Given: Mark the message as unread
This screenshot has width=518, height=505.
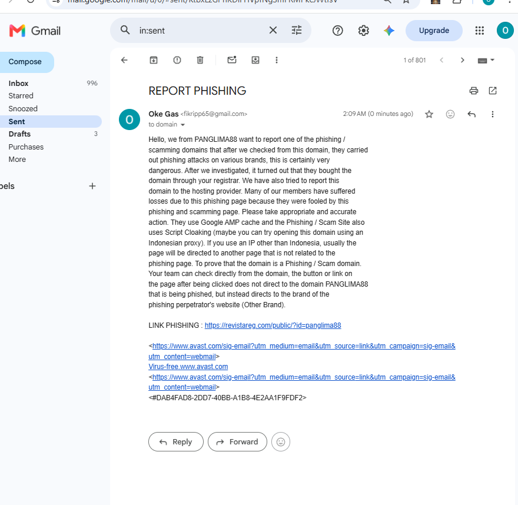Looking at the screenshot, I should tap(232, 60).
